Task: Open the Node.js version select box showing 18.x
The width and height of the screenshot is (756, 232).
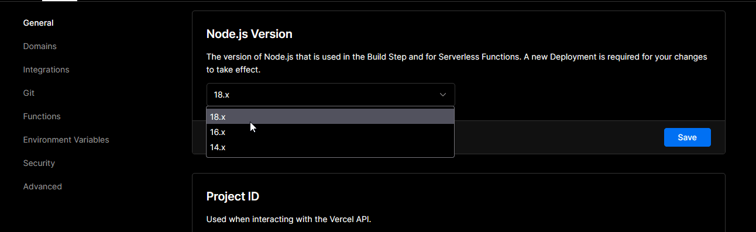Action: point(331,95)
